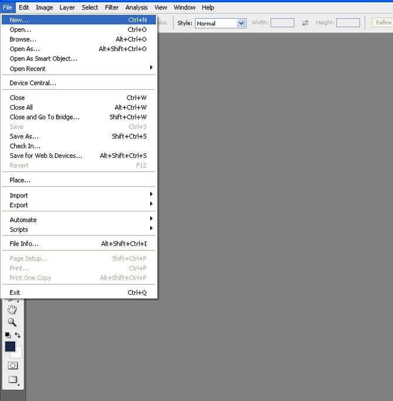Choose Exit from the File menu
Screen dimensions: 393x401
15,292
